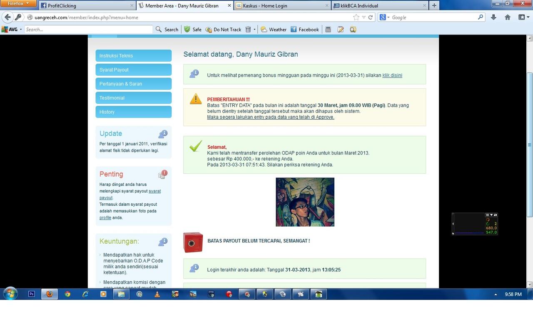Open the orange Firefox menu button
The height and width of the screenshot is (312, 533).
coord(18,3)
